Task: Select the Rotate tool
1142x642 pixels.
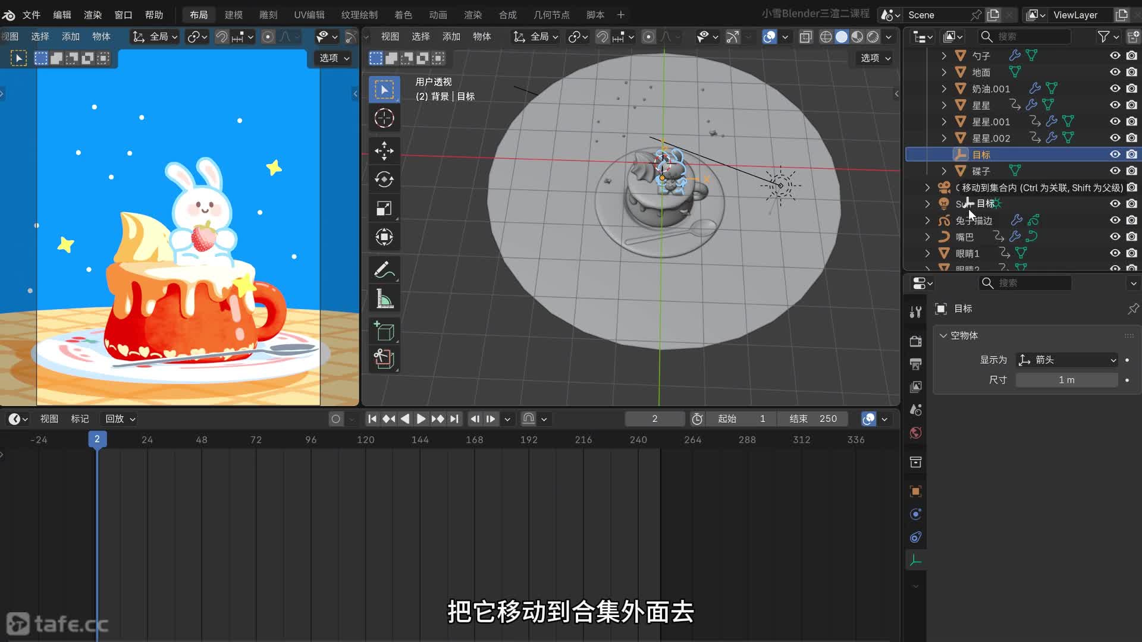Action: point(384,180)
